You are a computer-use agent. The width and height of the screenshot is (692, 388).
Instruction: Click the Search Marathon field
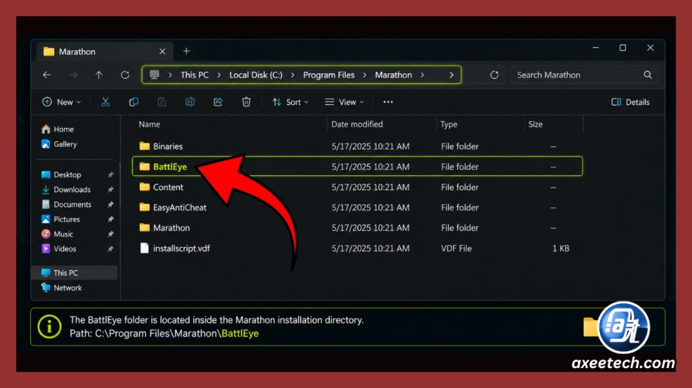(x=584, y=75)
